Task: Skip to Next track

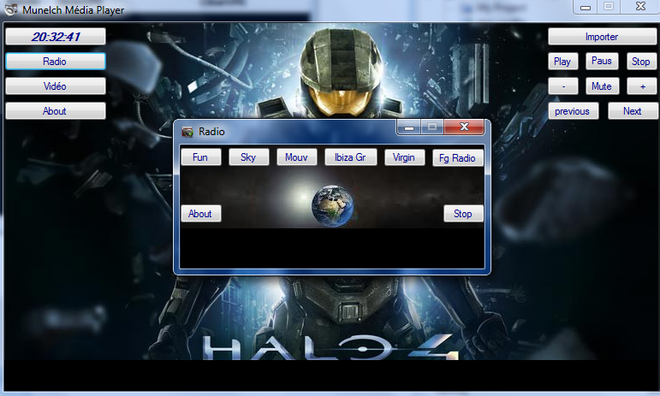Action: [x=633, y=111]
